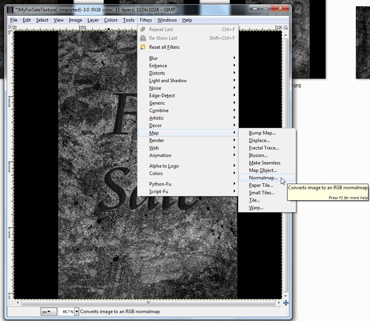Open the File menu

tap(14, 20)
